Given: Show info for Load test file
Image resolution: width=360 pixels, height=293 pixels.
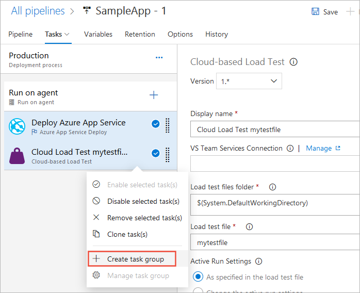Looking at the screenshot, I should (249, 227).
